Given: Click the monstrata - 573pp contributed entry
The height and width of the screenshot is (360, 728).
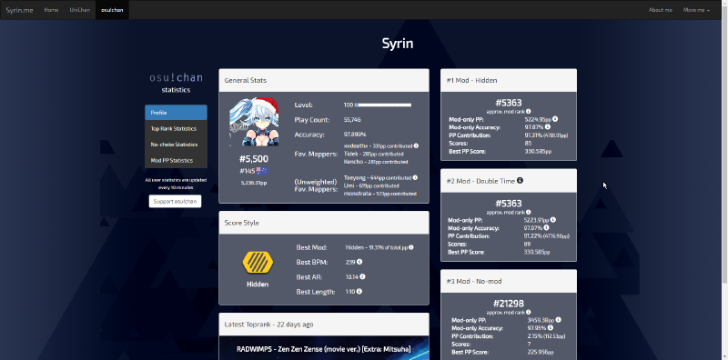Looking at the screenshot, I should click(379, 194).
